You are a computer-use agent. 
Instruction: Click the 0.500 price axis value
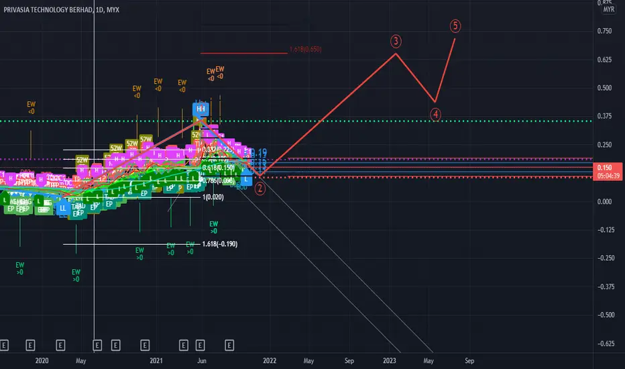[604, 88]
